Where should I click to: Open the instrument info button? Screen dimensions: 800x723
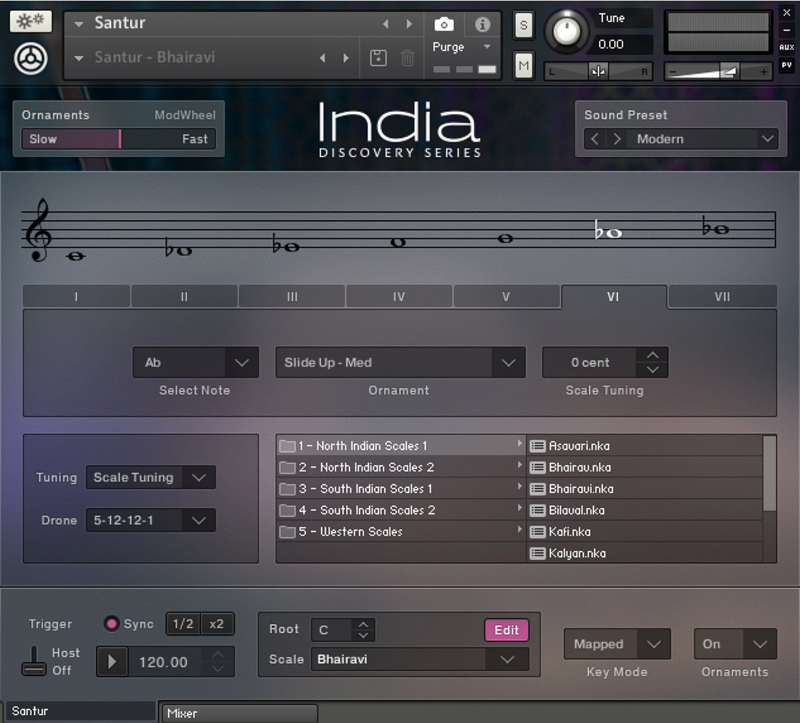(x=482, y=24)
